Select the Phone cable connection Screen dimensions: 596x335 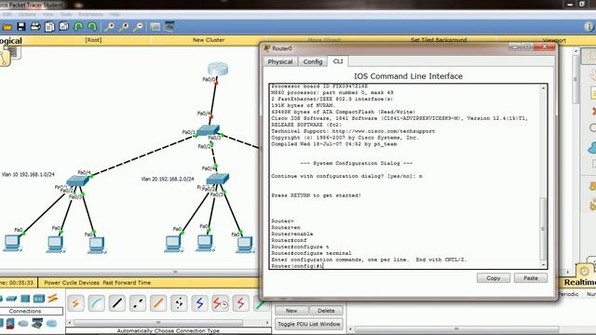tap(179, 303)
